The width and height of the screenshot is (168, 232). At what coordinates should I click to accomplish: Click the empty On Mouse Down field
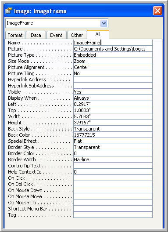(x=113, y=190)
